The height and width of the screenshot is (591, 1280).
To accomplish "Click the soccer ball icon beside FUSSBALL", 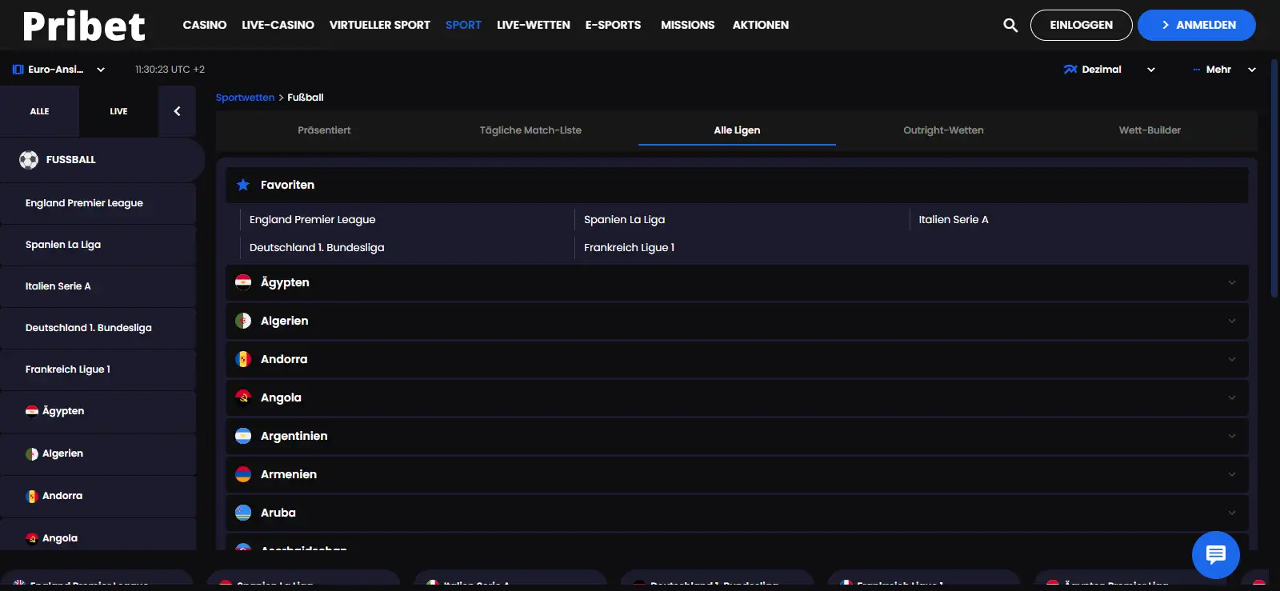I will pos(29,160).
